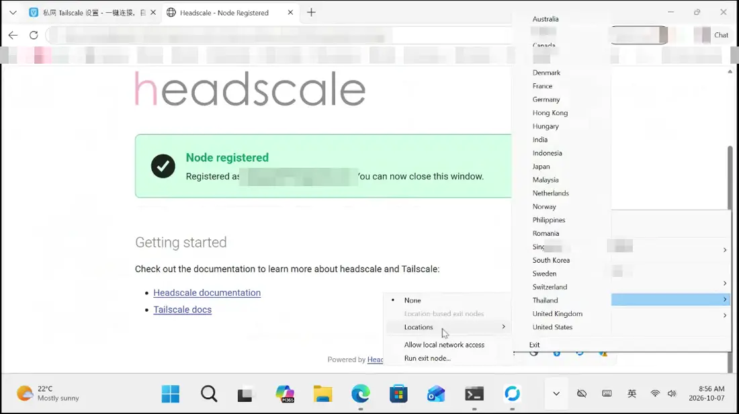The height and width of the screenshot is (414, 739).
Task: Switch to the Terminal app in taskbar
Action: coord(474,394)
